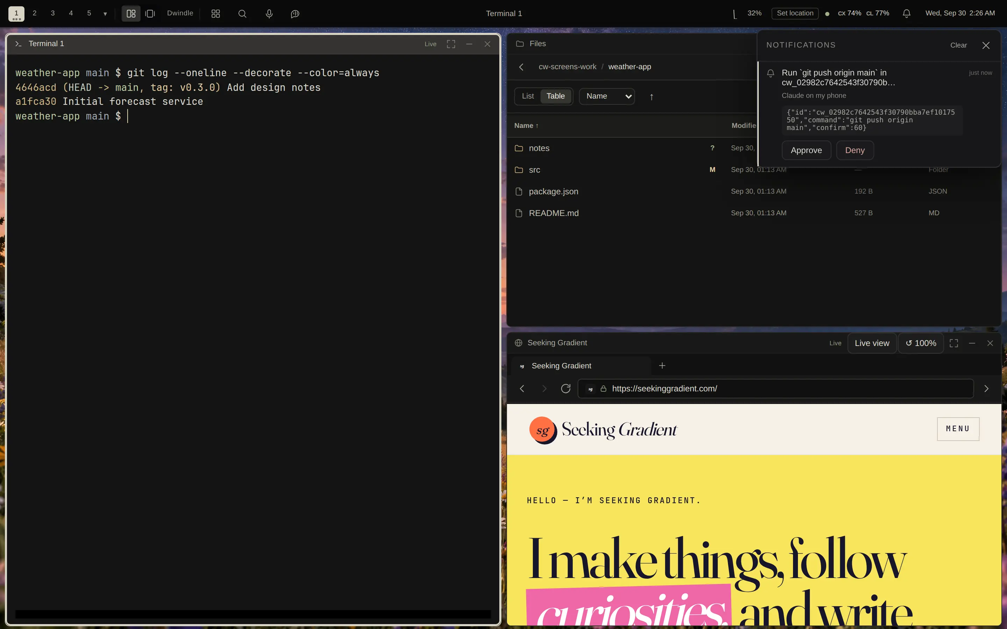Open search via magnifier icon in top bar

point(242,14)
